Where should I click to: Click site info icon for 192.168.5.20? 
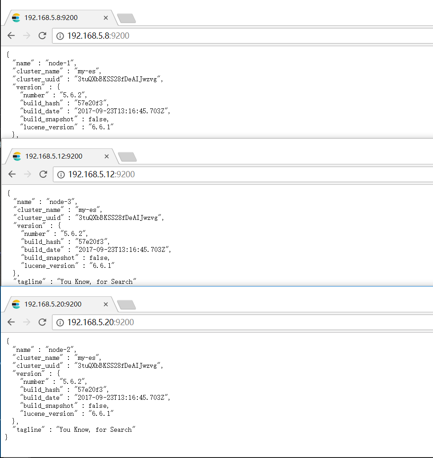pos(60,322)
